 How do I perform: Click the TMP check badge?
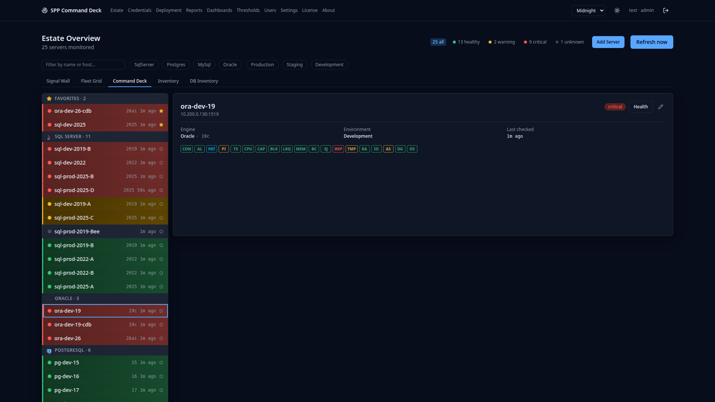[352, 149]
